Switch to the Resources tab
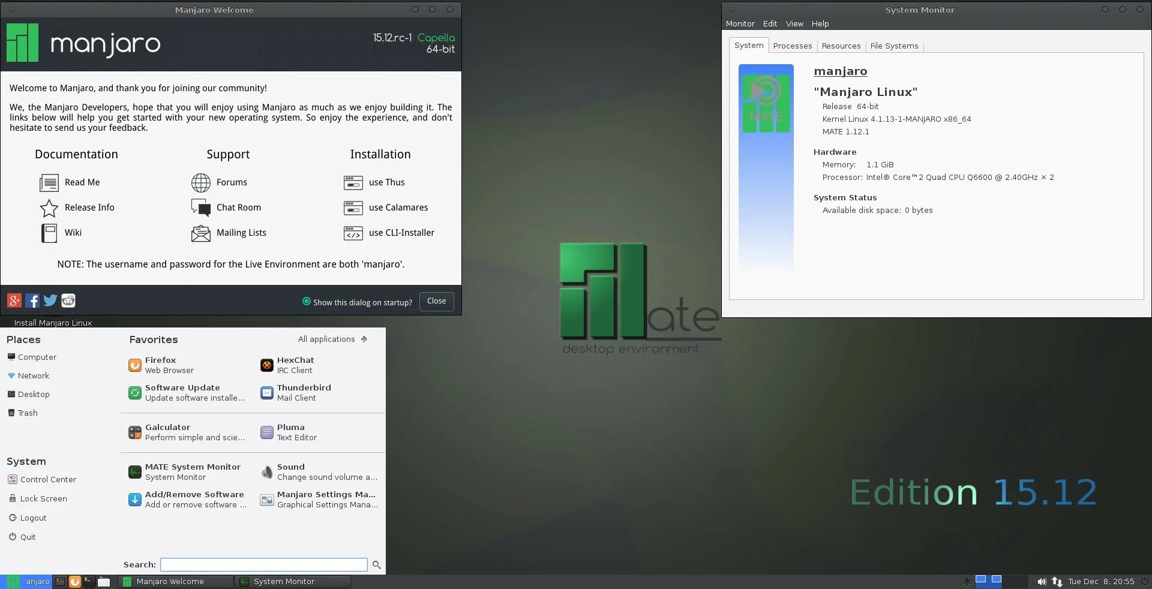This screenshot has height=589, width=1152. 841,46
